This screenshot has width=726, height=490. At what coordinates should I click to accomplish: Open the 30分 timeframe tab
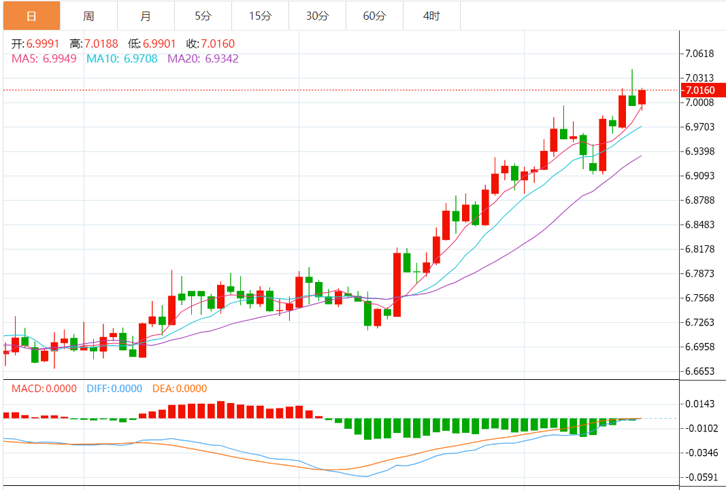pos(317,16)
